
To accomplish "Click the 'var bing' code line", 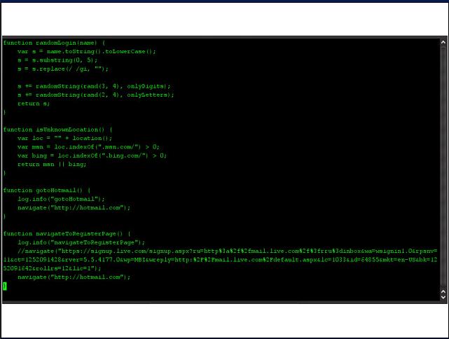I will (x=92, y=155).
